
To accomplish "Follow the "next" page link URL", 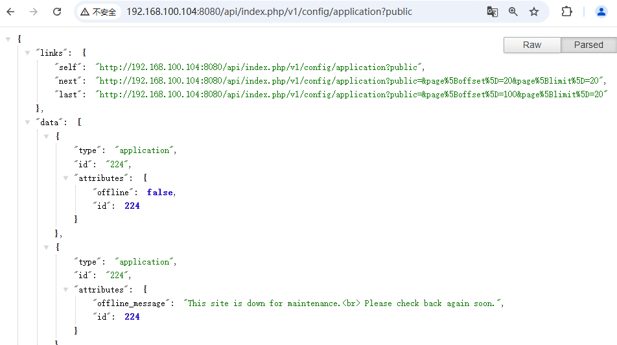I will pos(350,81).
